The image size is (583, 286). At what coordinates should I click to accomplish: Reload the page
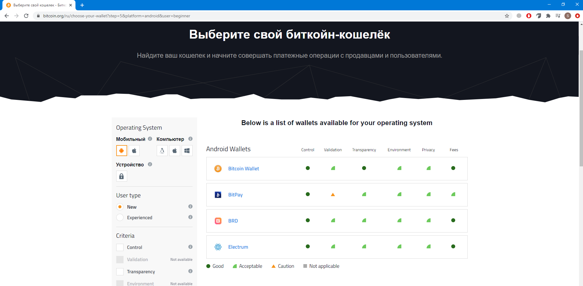click(26, 16)
